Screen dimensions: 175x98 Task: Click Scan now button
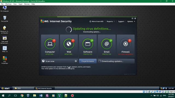point(57,61)
